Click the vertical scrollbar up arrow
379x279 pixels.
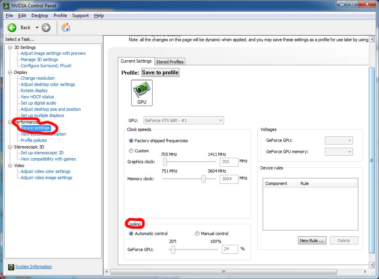click(x=372, y=39)
